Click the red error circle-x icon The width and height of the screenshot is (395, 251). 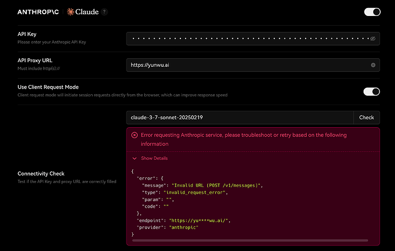pos(135,135)
